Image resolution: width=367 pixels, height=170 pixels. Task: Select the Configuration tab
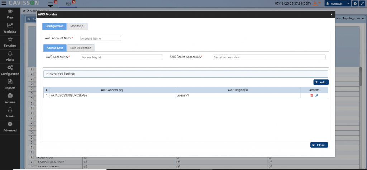(54, 26)
